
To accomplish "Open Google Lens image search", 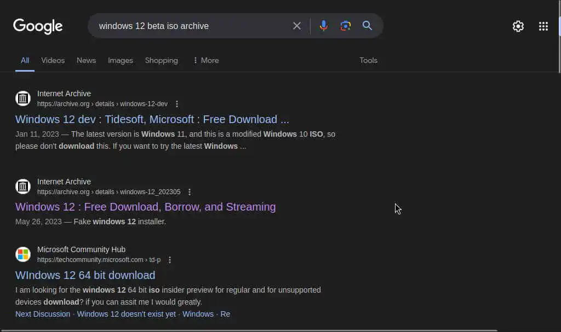I will 345,26.
